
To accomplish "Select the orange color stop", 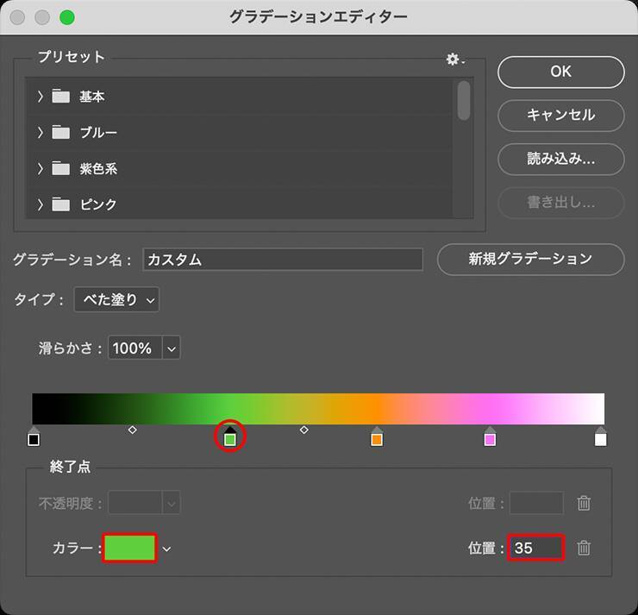I will [377, 439].
